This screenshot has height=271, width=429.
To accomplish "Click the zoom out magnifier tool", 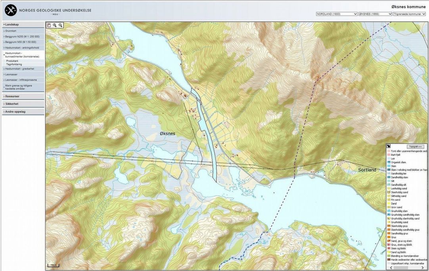I will tap(60, 25).
